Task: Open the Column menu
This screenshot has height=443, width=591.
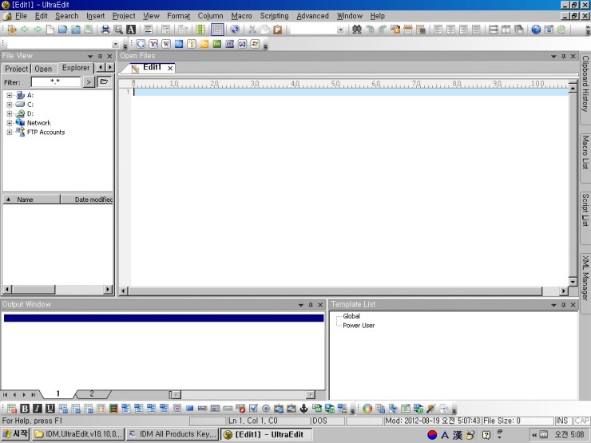Action: coord(210,16)
